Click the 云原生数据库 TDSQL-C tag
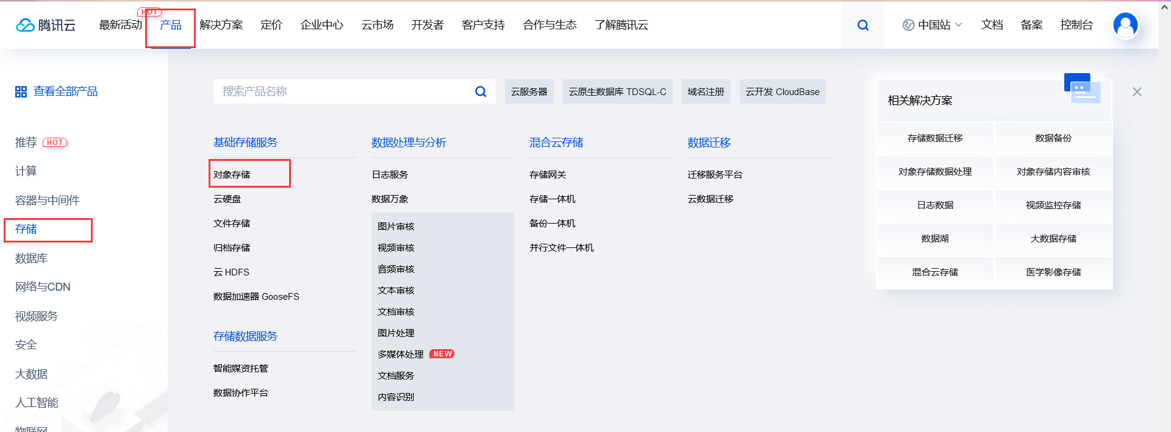Screen dimensions: 1171x432 coord(618,91)
